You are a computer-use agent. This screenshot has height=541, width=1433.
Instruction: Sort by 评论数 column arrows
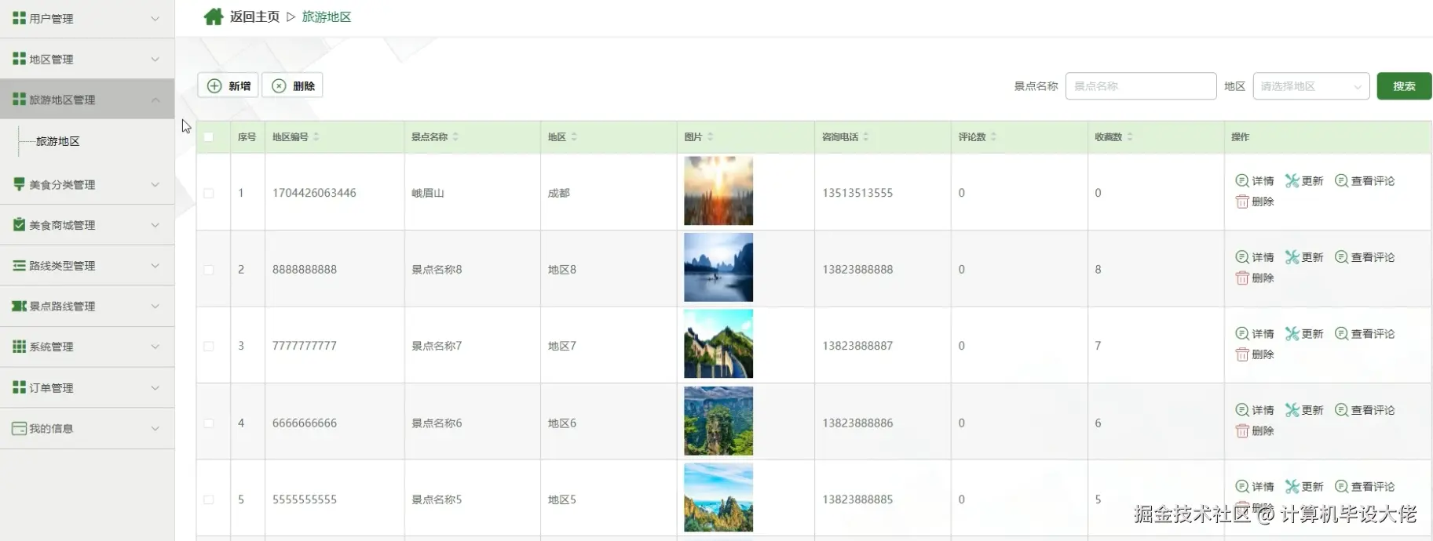coord(993,136)
